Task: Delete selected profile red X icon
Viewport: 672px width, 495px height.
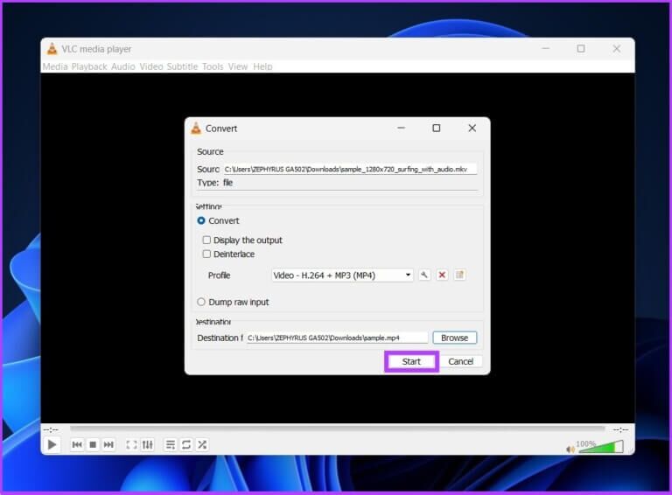Action: (442, 275)
